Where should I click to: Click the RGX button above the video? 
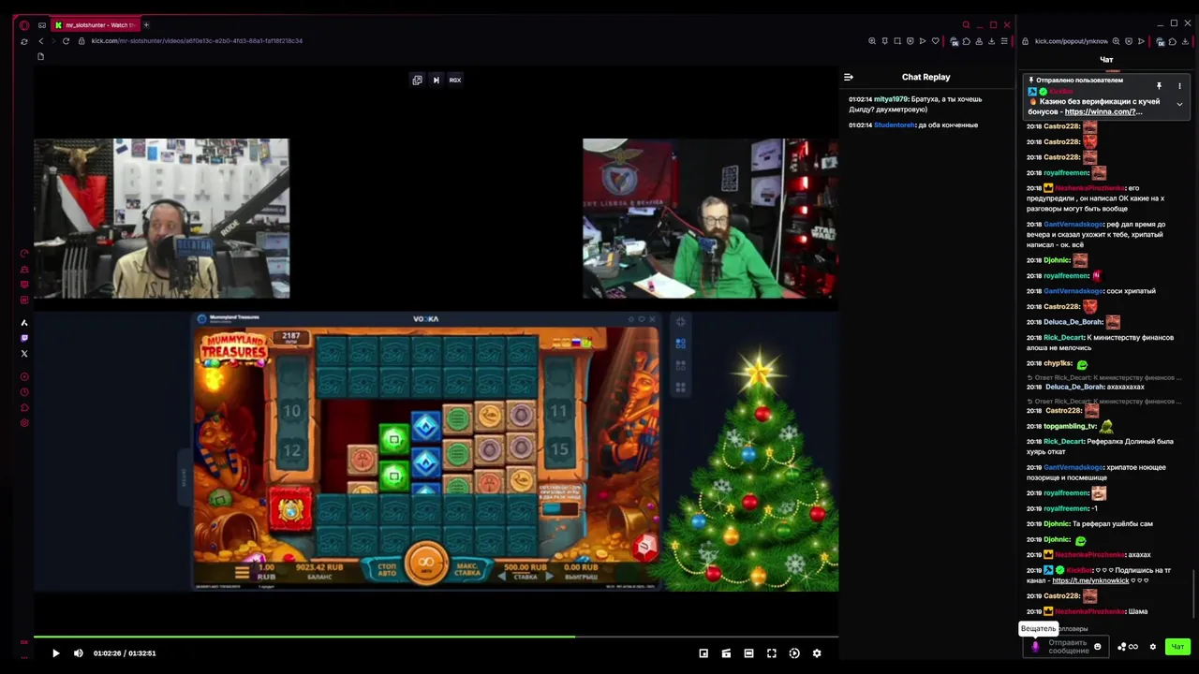pyautogui.click(x=455, y=80)
